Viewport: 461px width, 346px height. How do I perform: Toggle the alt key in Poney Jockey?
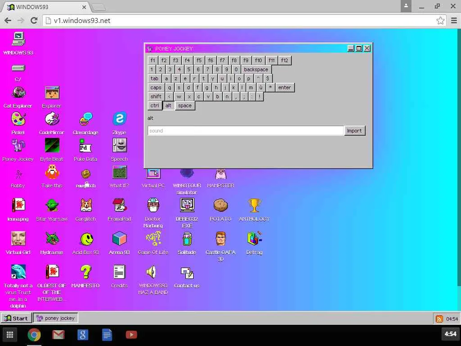coord(168,105)
